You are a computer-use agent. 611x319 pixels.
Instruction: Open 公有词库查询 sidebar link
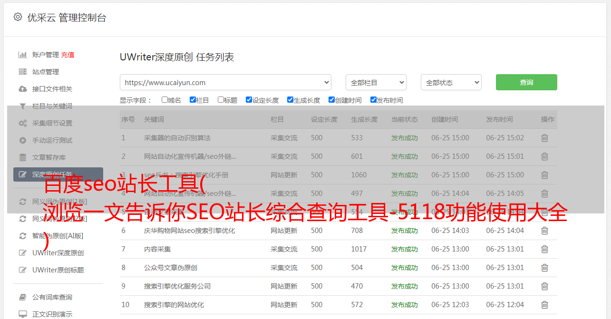52,297
